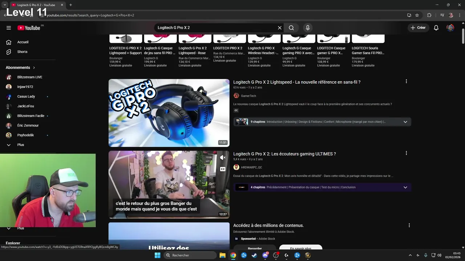Open Logitech G HUB from the taskbar
The height and width of the screenshot is (261, 465).
point(286,255)
